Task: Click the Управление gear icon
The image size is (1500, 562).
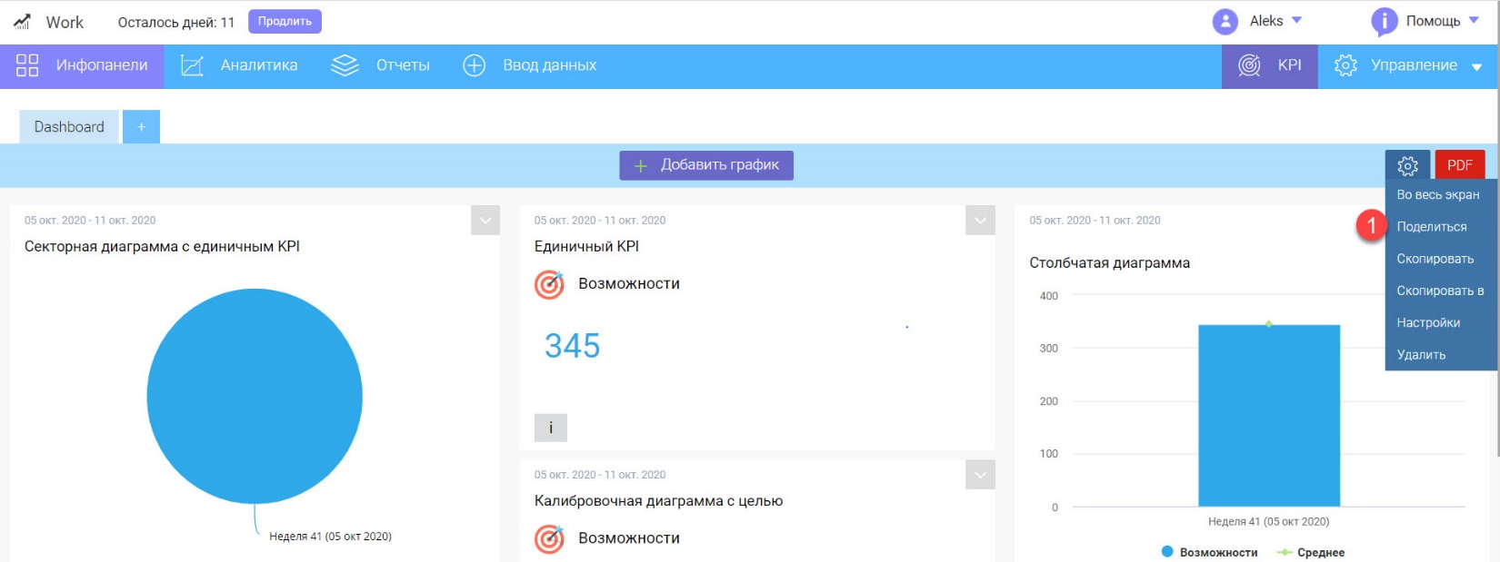Action: 1345,65
